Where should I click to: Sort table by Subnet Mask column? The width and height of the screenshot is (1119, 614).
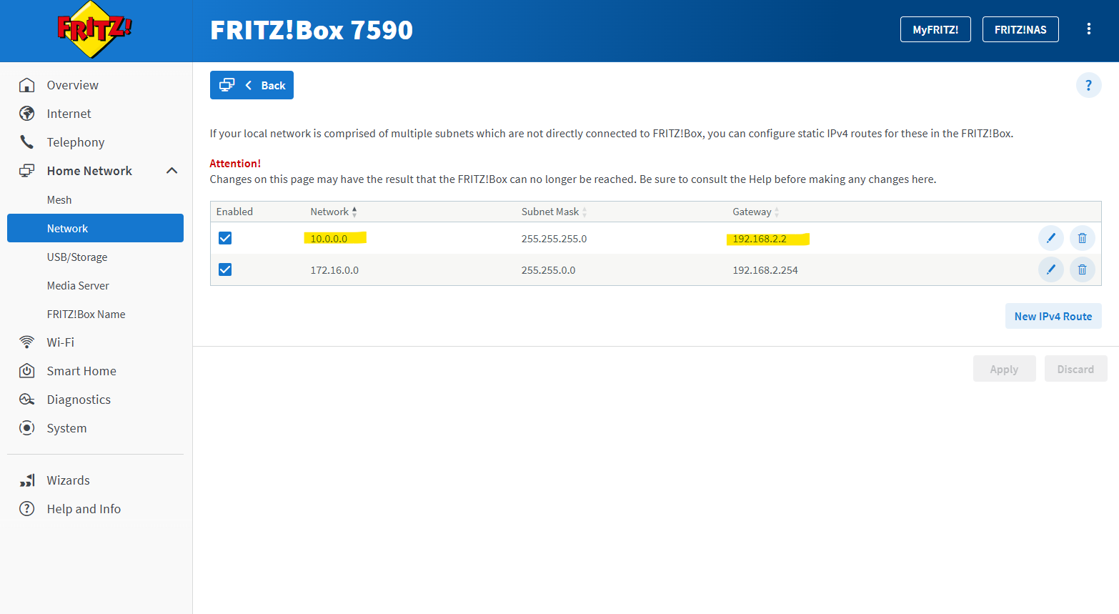(554, 212)
